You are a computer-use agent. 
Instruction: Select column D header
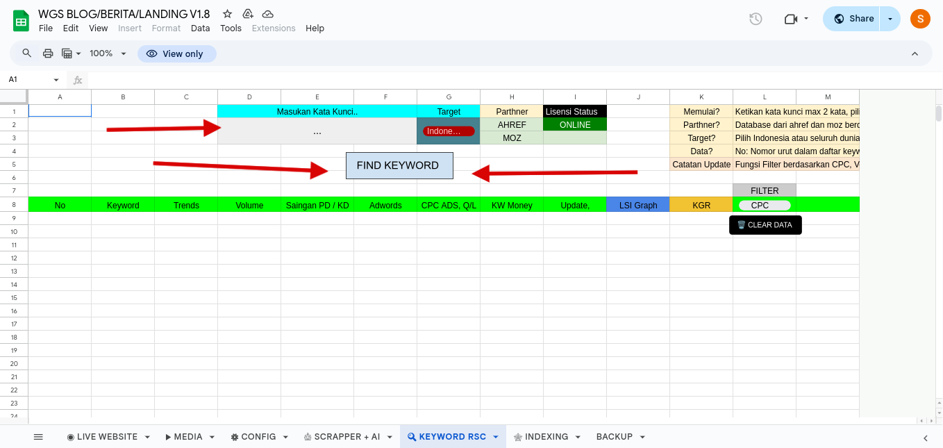tap(249, 97)
